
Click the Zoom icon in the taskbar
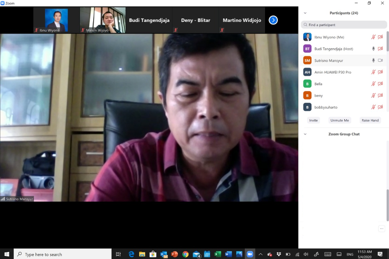[x=250, y=254]
